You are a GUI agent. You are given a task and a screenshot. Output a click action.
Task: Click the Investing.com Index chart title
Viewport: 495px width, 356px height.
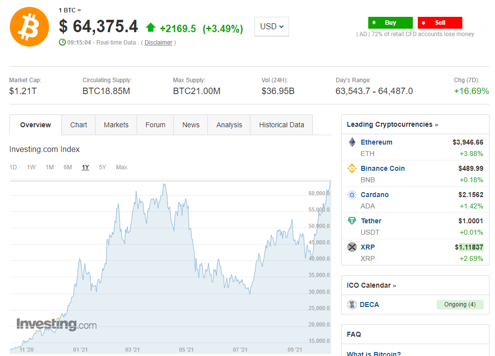click(x=44, y=149)
